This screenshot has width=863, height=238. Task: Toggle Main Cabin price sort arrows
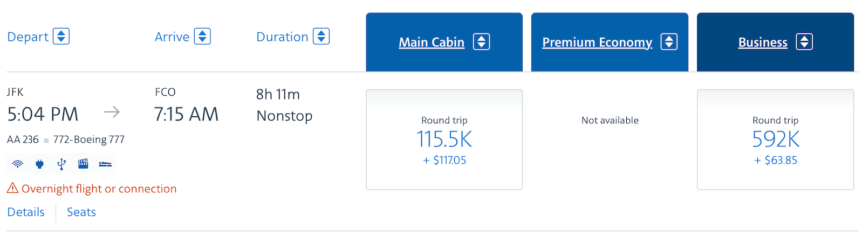481,42
